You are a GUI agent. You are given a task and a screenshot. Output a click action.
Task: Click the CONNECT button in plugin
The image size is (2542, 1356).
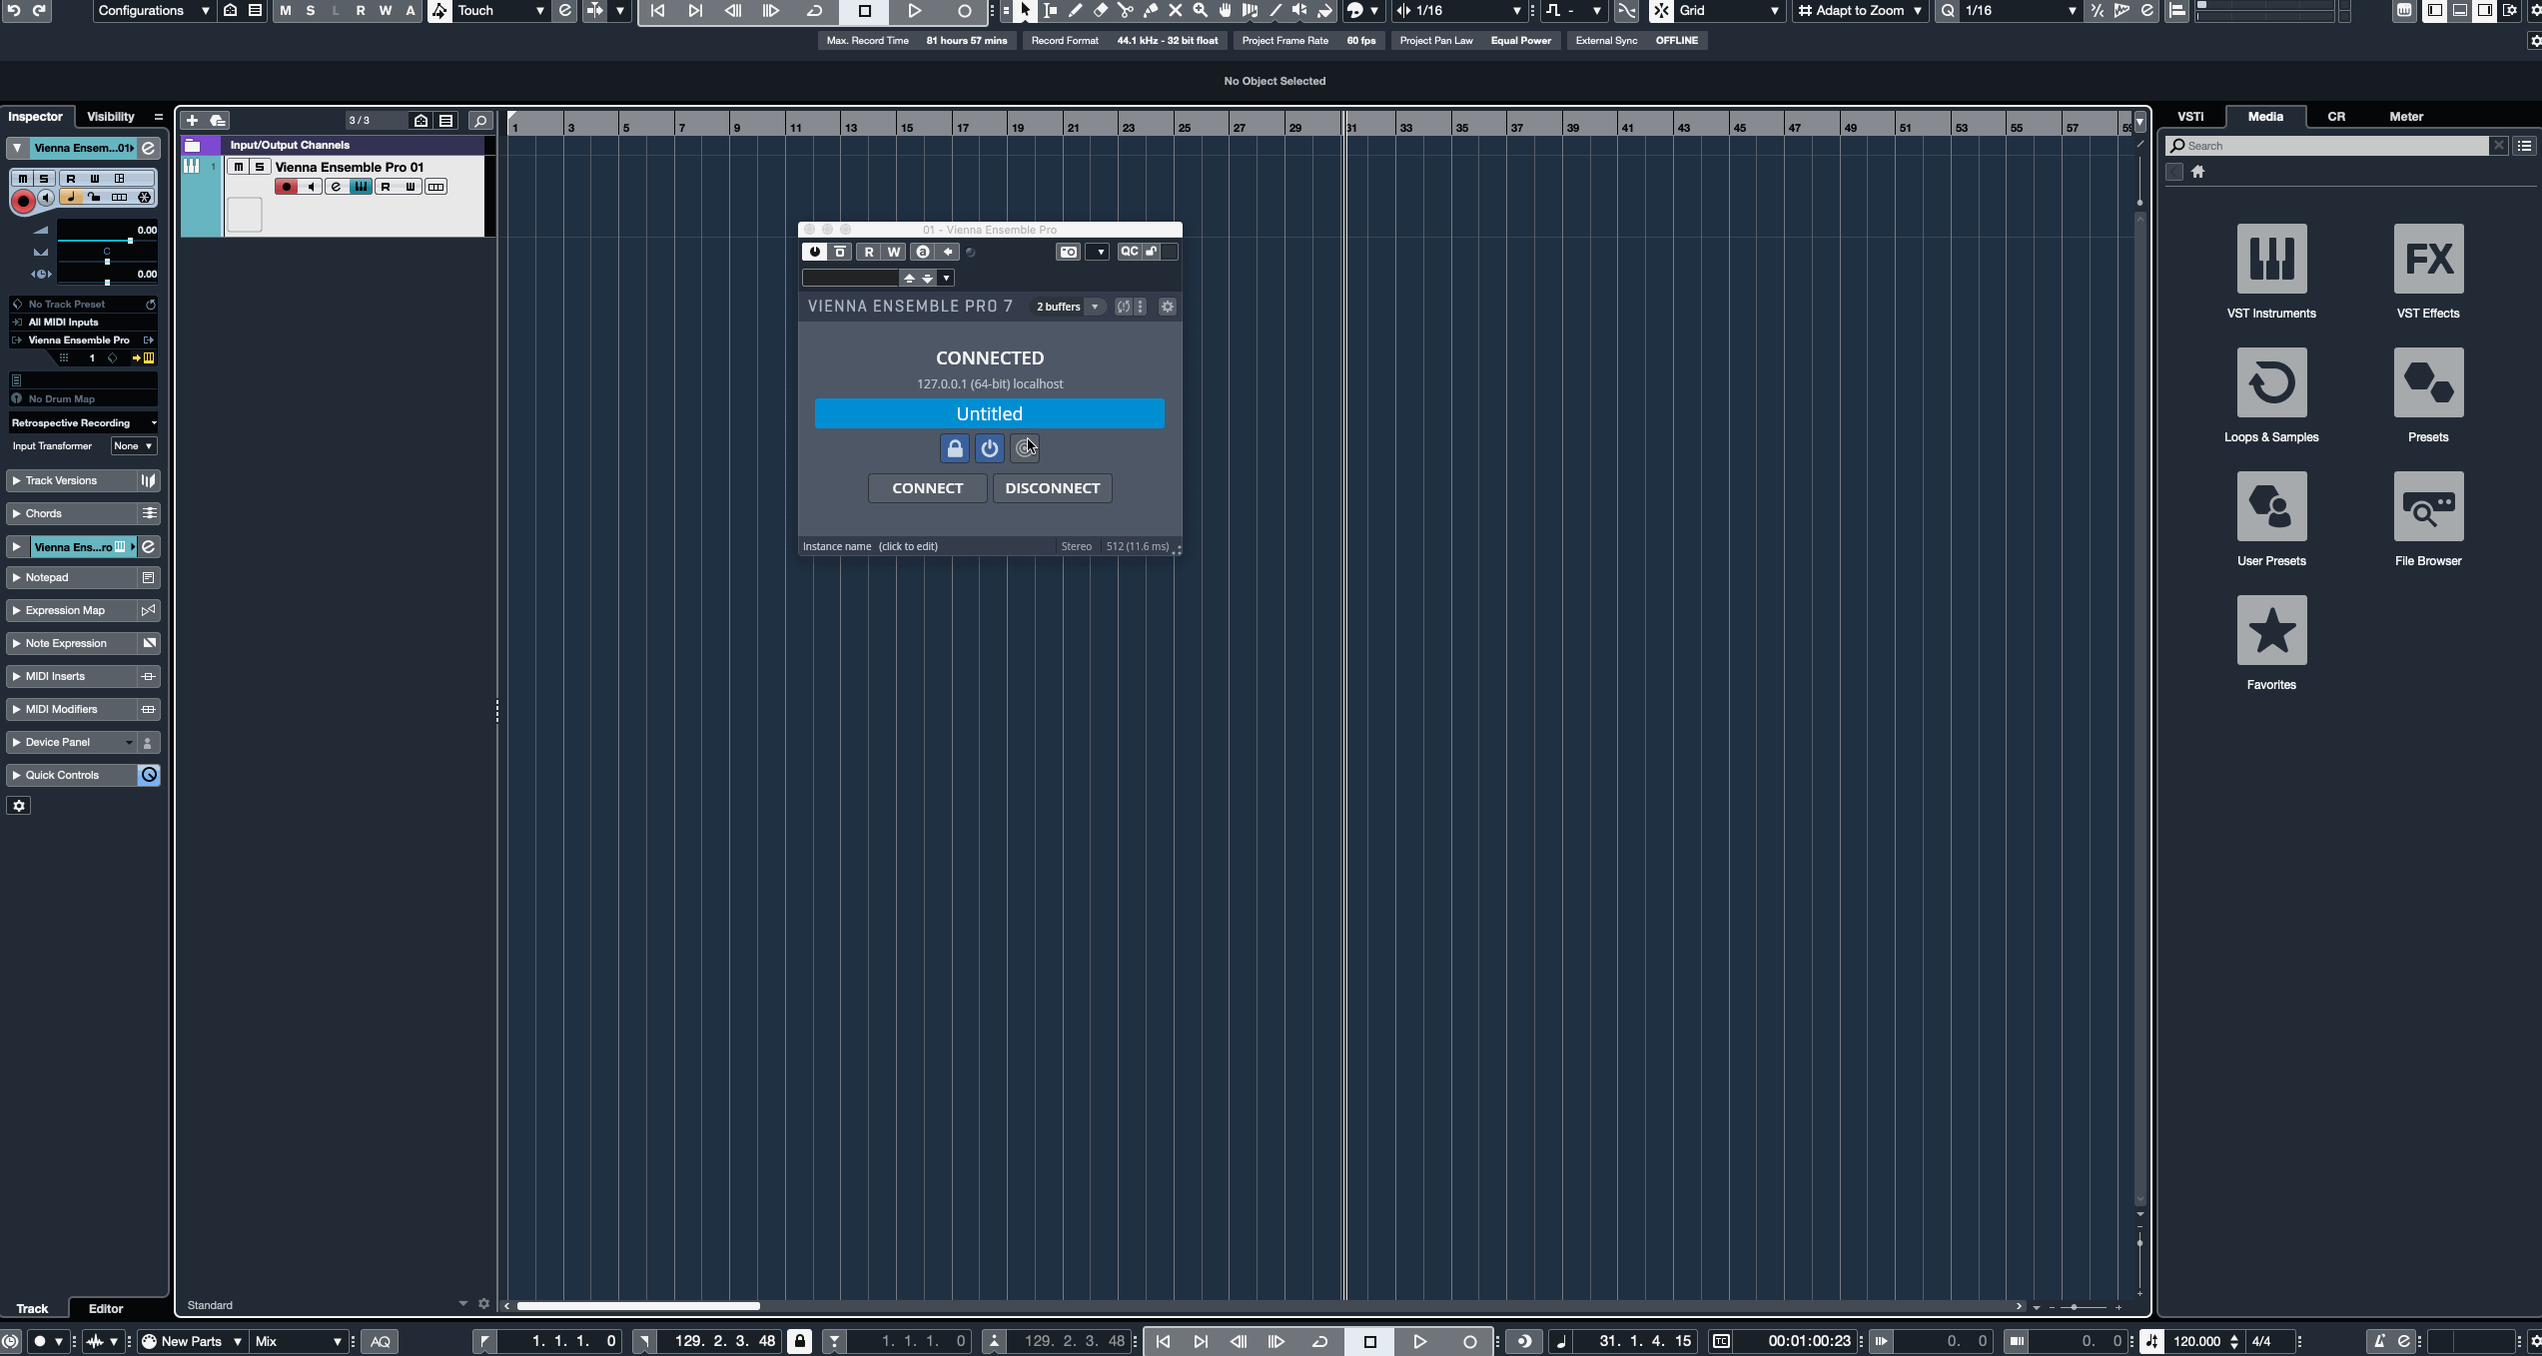928,488
